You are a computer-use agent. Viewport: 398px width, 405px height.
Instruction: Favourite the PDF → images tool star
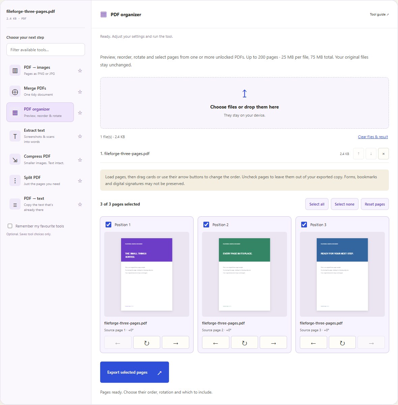coord(80,70)
